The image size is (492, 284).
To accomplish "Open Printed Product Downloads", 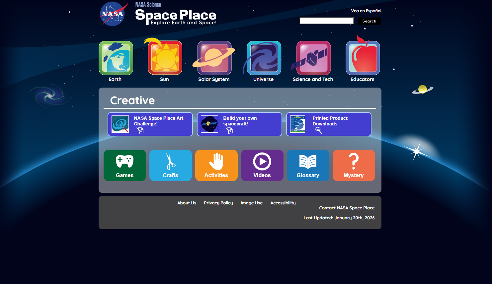I will point(329,124).
